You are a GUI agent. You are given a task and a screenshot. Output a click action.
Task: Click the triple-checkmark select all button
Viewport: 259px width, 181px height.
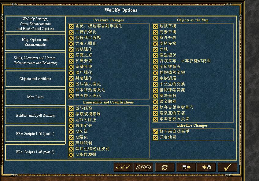point(123,167)
